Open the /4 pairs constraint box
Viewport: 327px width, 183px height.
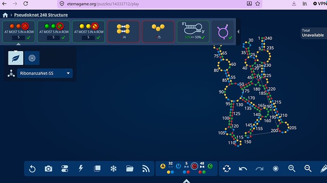pos(123,31)
